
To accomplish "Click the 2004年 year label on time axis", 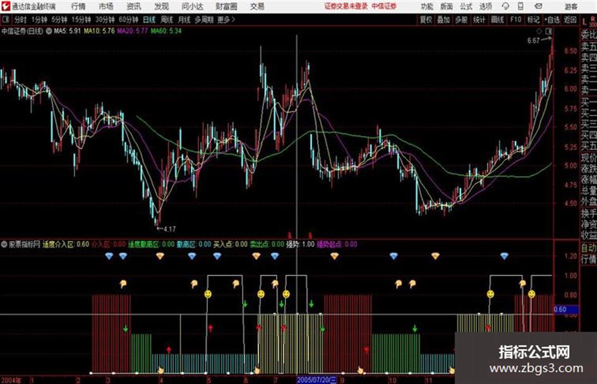I will point(11,380).
